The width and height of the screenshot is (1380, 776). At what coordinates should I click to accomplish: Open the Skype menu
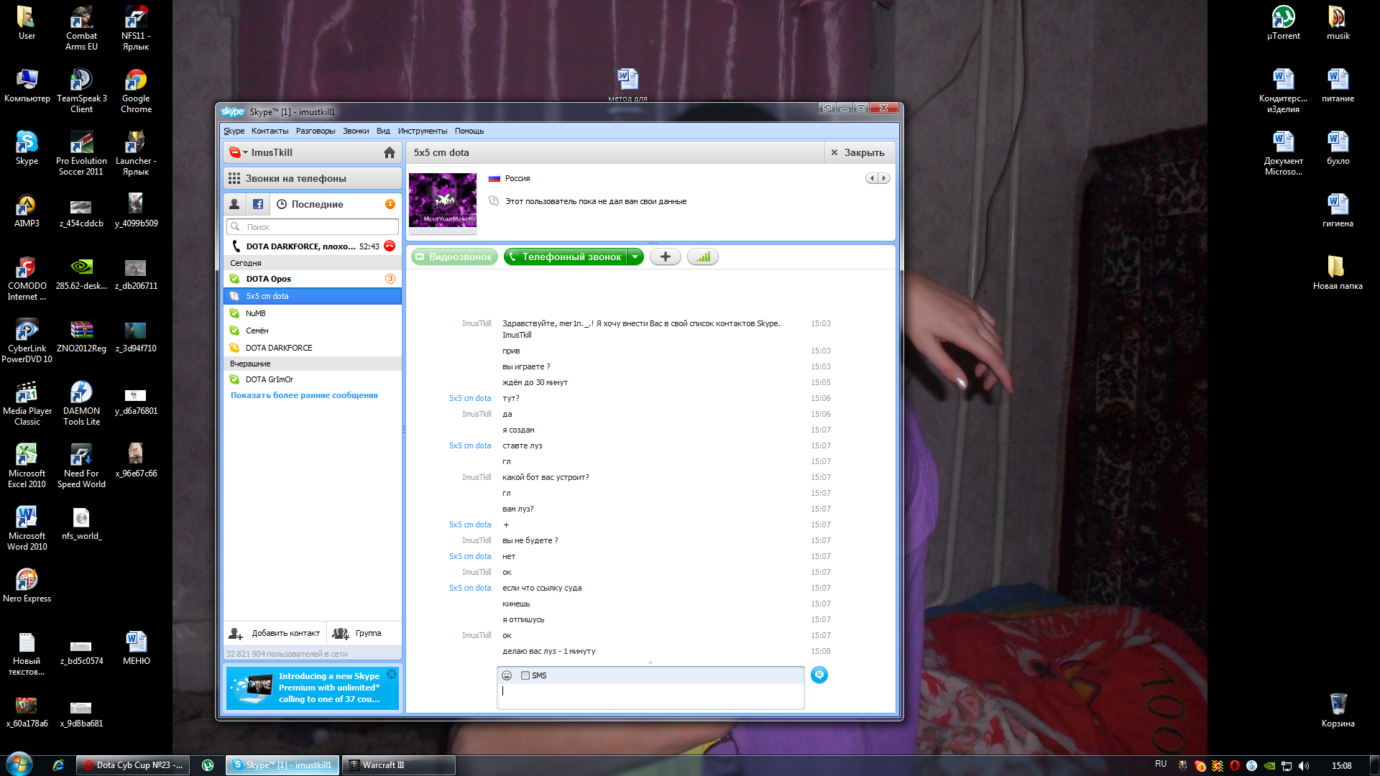tap(234, 131)
